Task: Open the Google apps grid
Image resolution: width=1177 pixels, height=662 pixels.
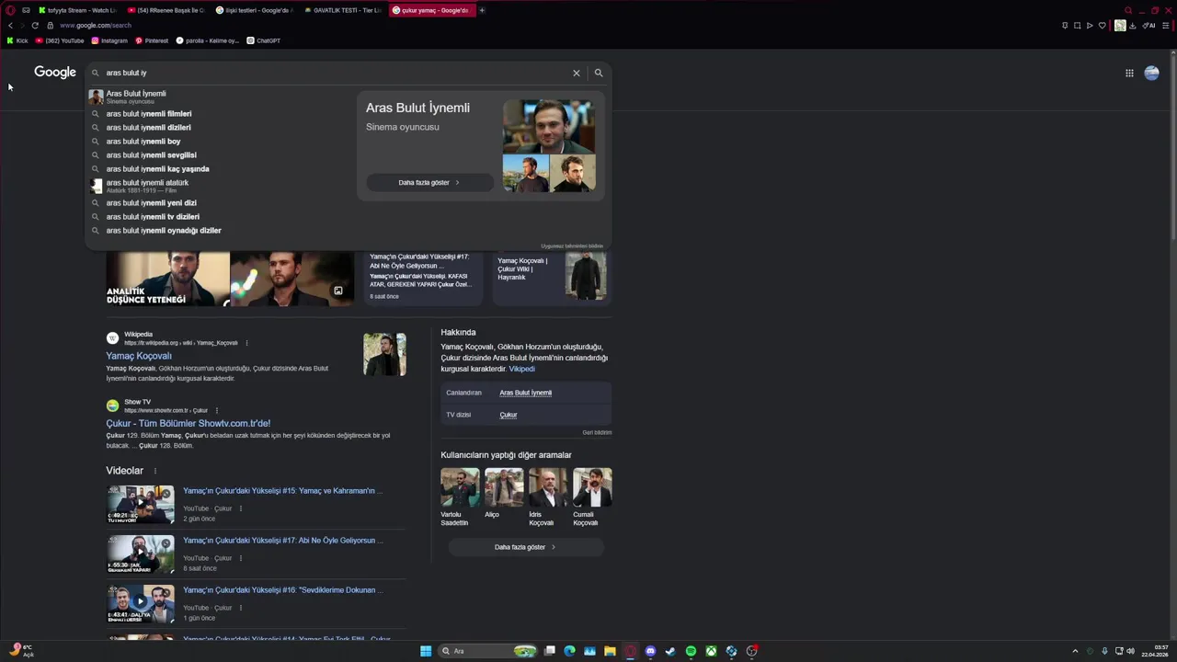Action: [1129, 74]
